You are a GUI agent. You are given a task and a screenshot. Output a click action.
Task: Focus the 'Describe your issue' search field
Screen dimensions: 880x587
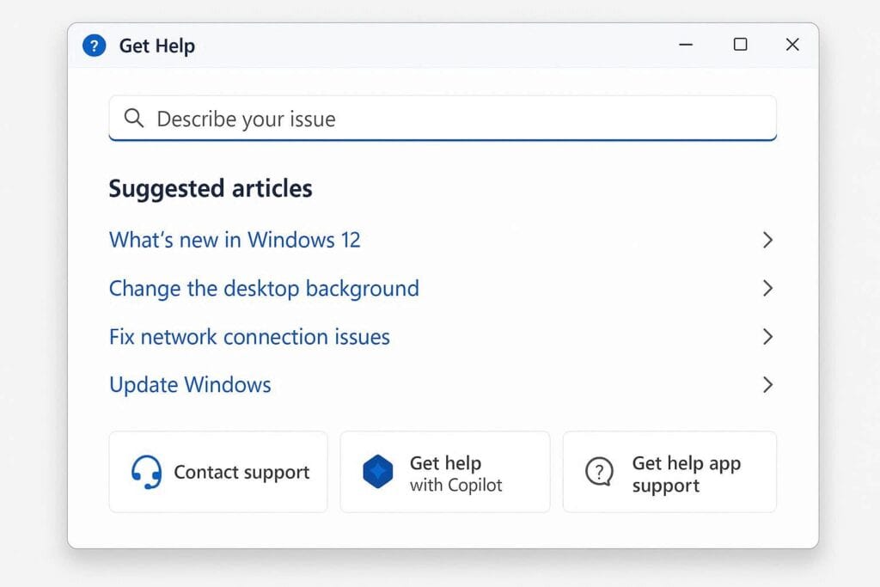pyautogui.click(x=455, y=119)
